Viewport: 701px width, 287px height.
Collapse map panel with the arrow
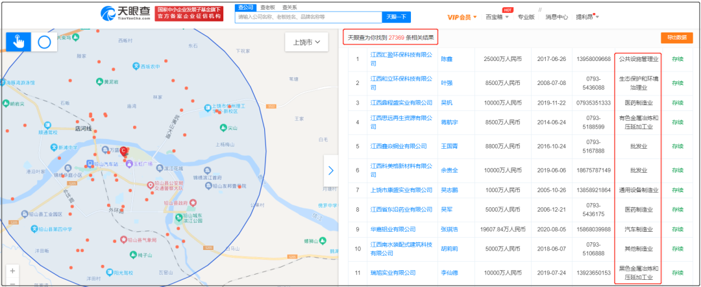click(x=331, y=170)
